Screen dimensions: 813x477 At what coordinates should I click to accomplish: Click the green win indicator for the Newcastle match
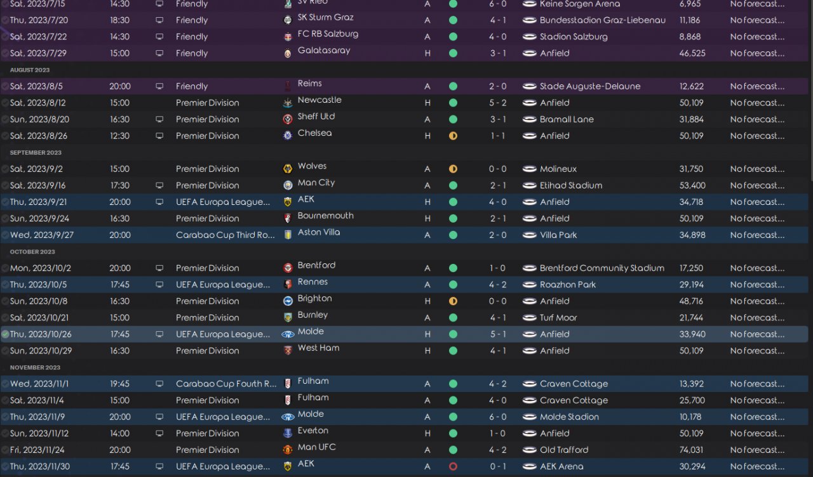[453, 103]
